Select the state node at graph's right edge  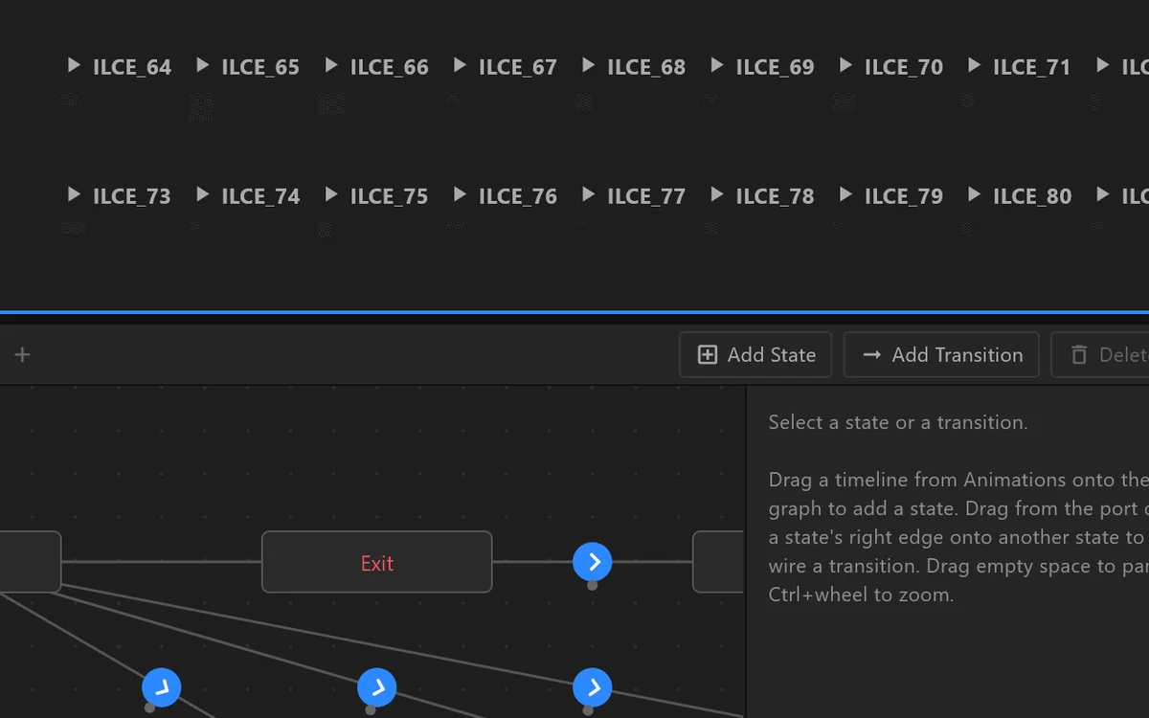[x=718, y=562]
